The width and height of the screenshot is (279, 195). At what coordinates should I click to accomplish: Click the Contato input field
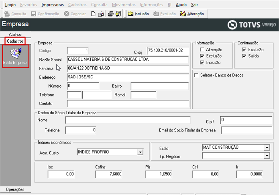click(128, 103)
